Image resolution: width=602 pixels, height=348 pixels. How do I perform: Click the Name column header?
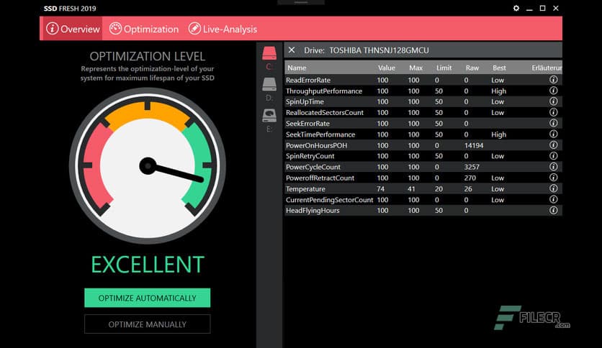point(297,68)
